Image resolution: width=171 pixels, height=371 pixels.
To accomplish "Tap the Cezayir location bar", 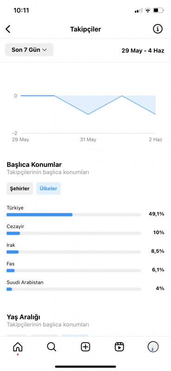I will pos(74,233).
